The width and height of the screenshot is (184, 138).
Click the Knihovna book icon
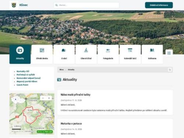(152, 50)
